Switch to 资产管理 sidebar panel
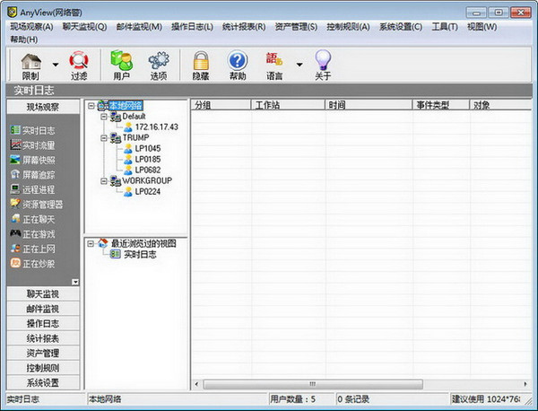The height and width of the screenshot is (411, 538). pos(42,353)
